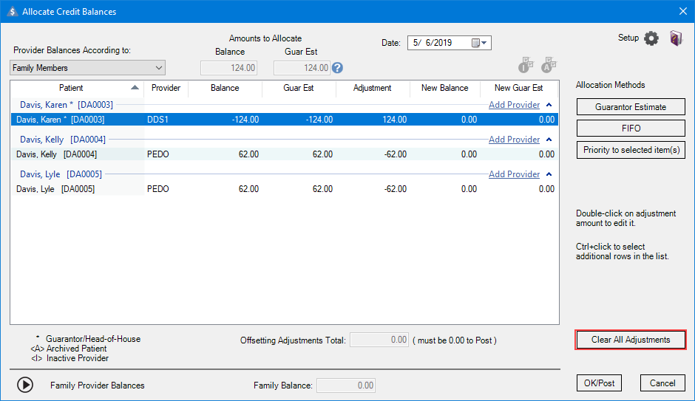
Task: Click Add Provider link for Davis, Karen
Action: (x=514, y=105)
